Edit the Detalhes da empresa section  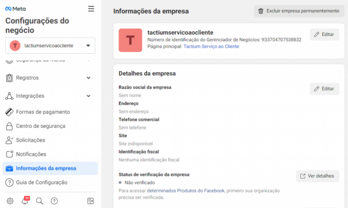[x=324, y=89]
